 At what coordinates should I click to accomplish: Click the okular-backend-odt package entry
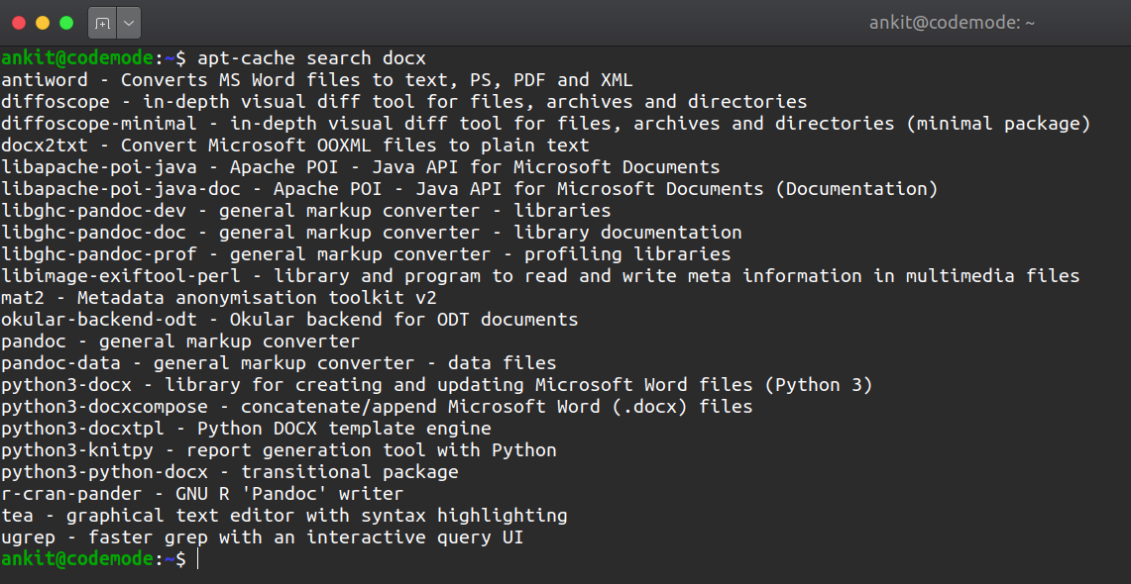coord(289,320)
